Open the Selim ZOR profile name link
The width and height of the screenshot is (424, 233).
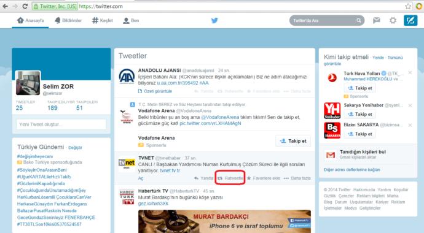(58, 86)
